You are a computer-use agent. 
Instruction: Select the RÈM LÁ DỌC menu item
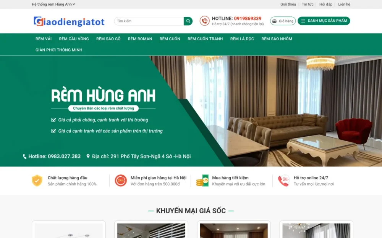pos(242,39)
